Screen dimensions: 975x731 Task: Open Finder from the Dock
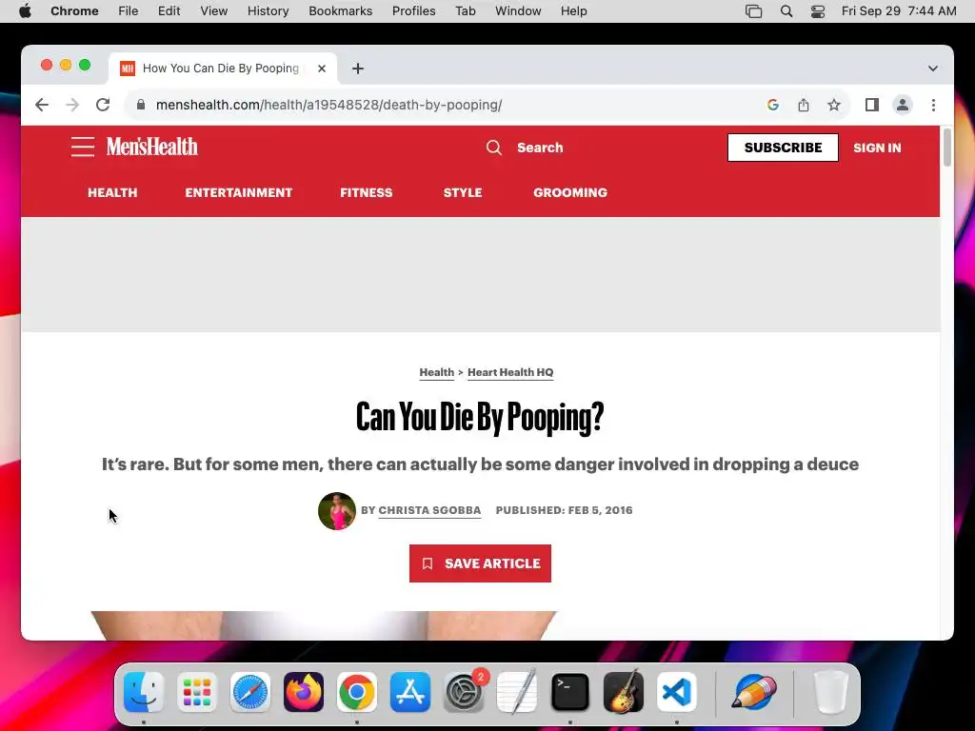pyautogui.click(x=144, y=692)
